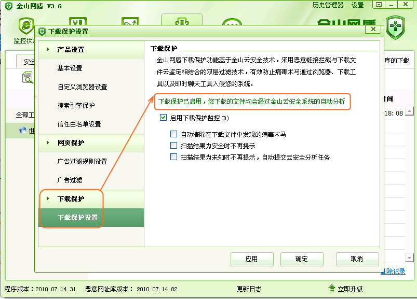Click the round green face toolbar icon
Viewport: 417px width, 299px height.
click(x=232, y=22)
